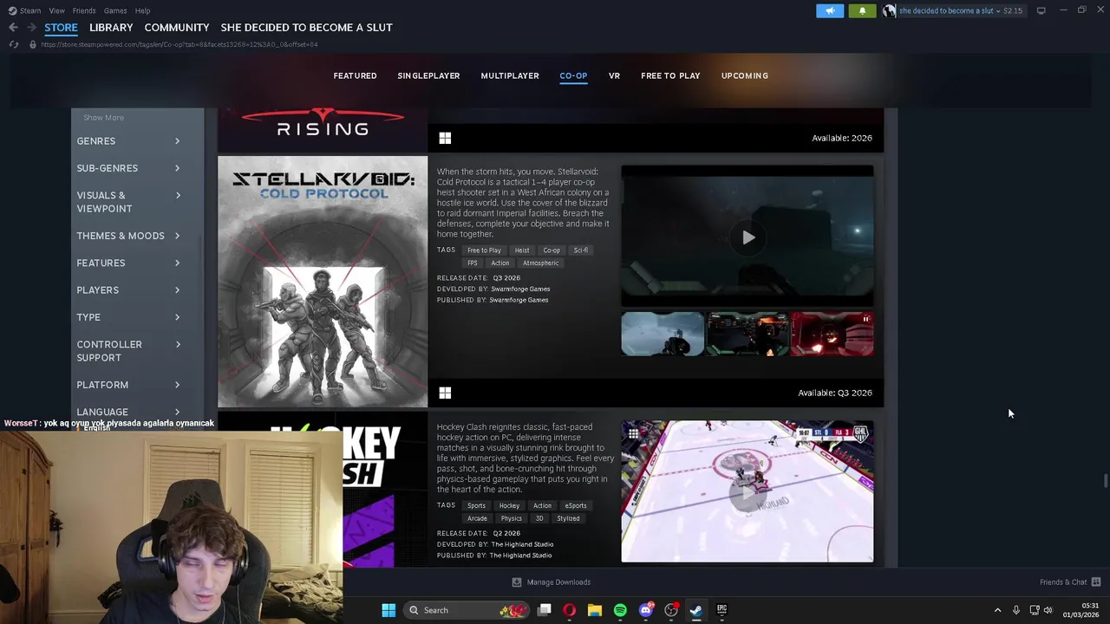Image resolution: width=1110 pixels, height=624 pixels.
Task: Click the microphone tray icon
Action: [x=1016, y=610]
